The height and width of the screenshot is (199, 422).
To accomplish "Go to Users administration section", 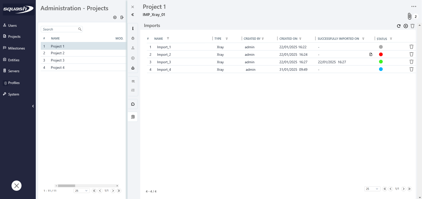I will [12, 25].
